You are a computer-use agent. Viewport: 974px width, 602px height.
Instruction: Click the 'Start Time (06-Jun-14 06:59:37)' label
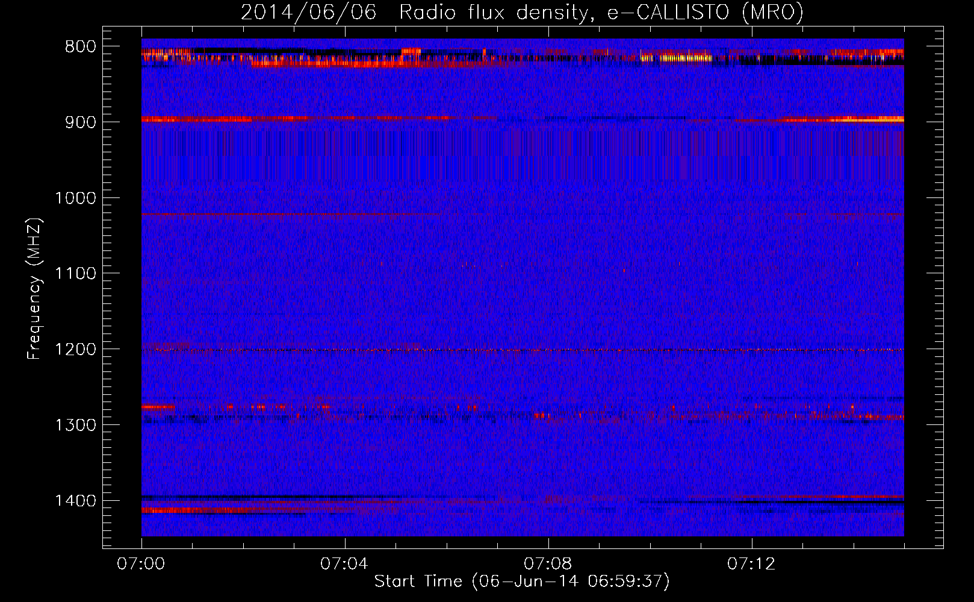(522, 582)
